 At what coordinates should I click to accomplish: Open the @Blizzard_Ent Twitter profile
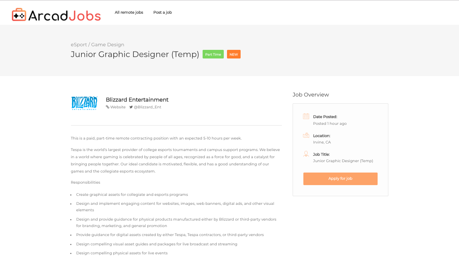(147, 107)
